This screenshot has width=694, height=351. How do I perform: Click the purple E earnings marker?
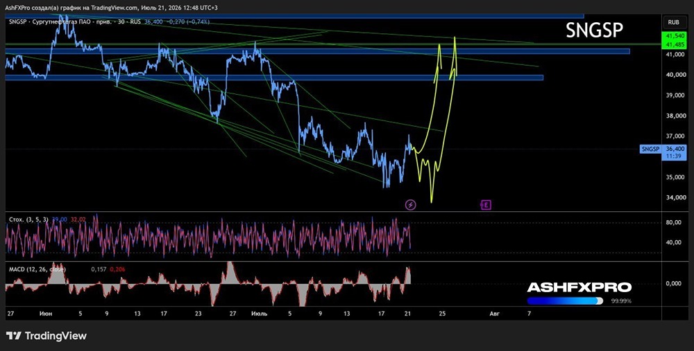[486, 205]
